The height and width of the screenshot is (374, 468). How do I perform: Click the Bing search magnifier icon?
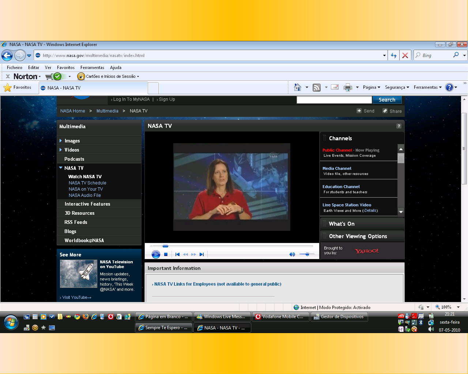click(x=456, y=55)
